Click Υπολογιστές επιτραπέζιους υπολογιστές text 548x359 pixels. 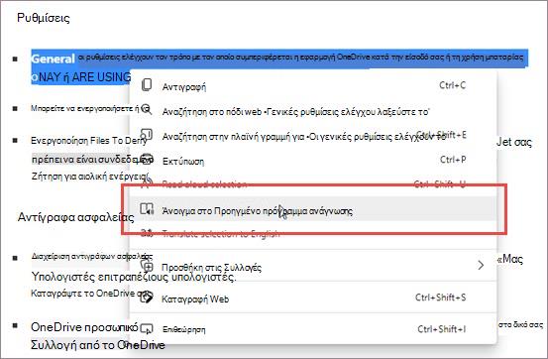134,277
